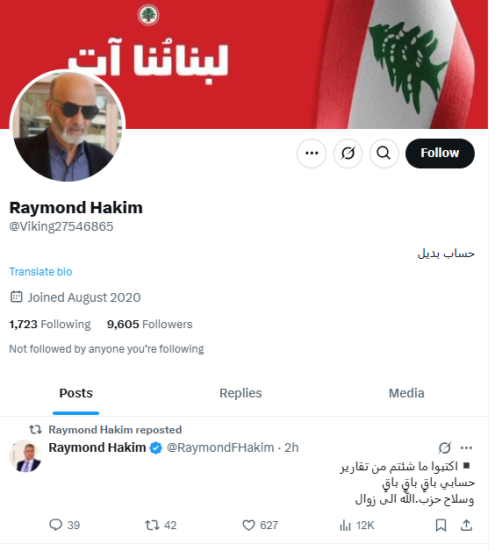This screenshot has width=502, height=551.
Task: Share the post using the upload icon
Action: (x=466, y=525)
